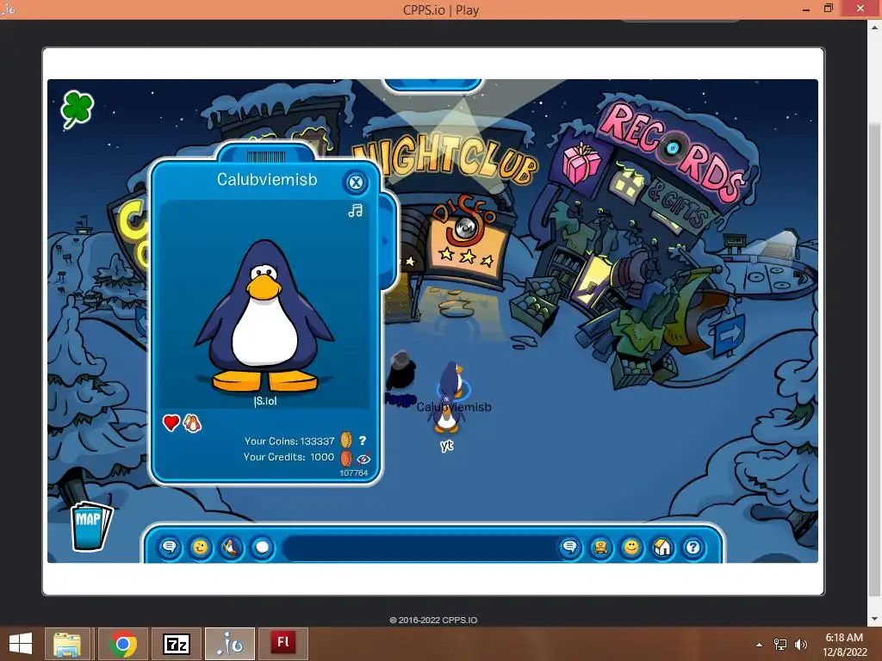Click the red heart icon on player card
Screen dimensions: 882x661
(x=171, y=423)
